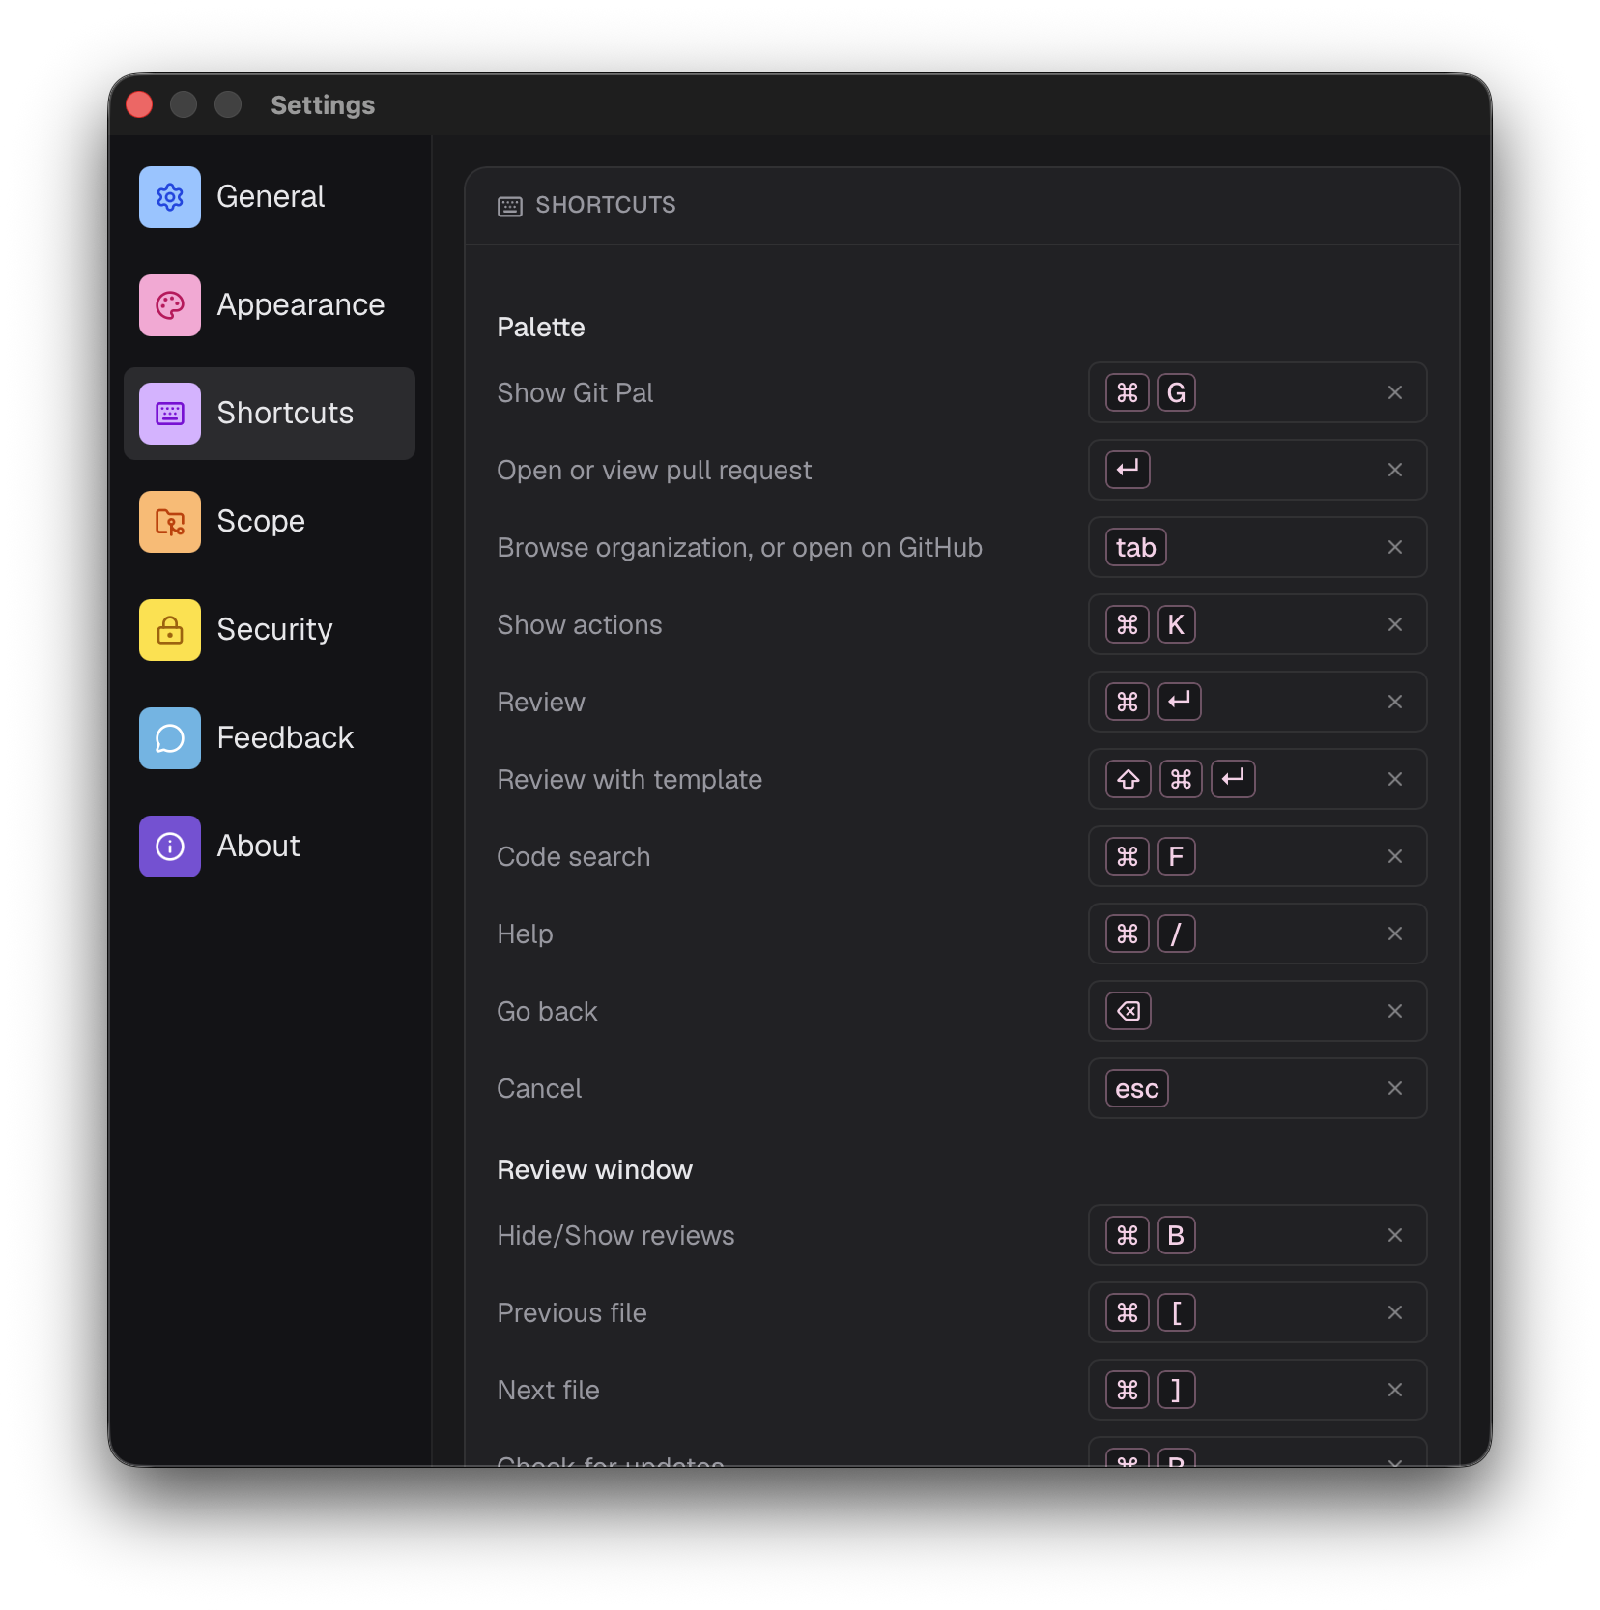The image size is (1600, 1610).
Task: Click the Help shortcut label
Action: coord(525,934)
